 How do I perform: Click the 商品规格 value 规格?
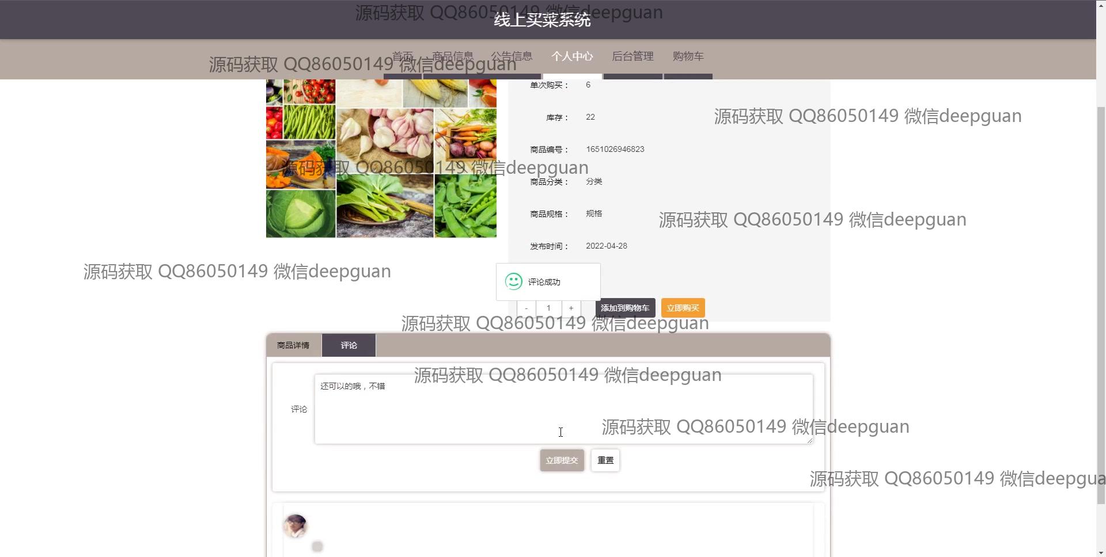pyautogui.click(x=594, y=213)
